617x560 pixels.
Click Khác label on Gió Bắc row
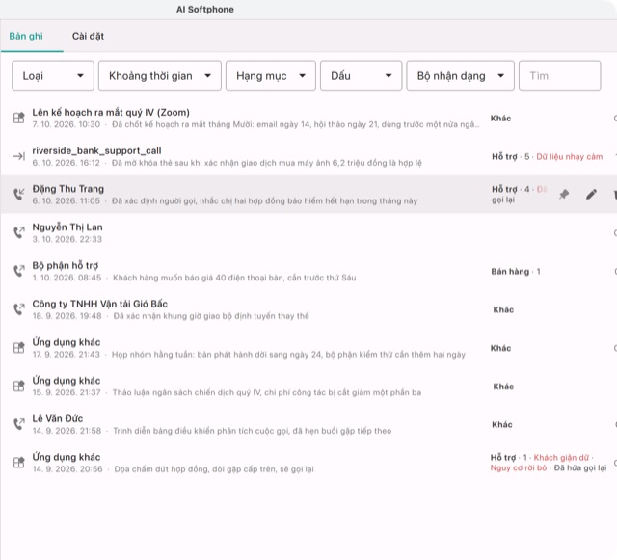point(503,309)
